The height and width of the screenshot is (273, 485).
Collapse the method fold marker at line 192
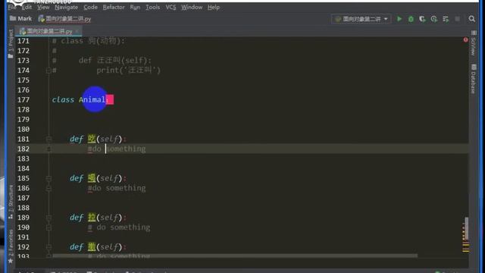pos(48,247)
